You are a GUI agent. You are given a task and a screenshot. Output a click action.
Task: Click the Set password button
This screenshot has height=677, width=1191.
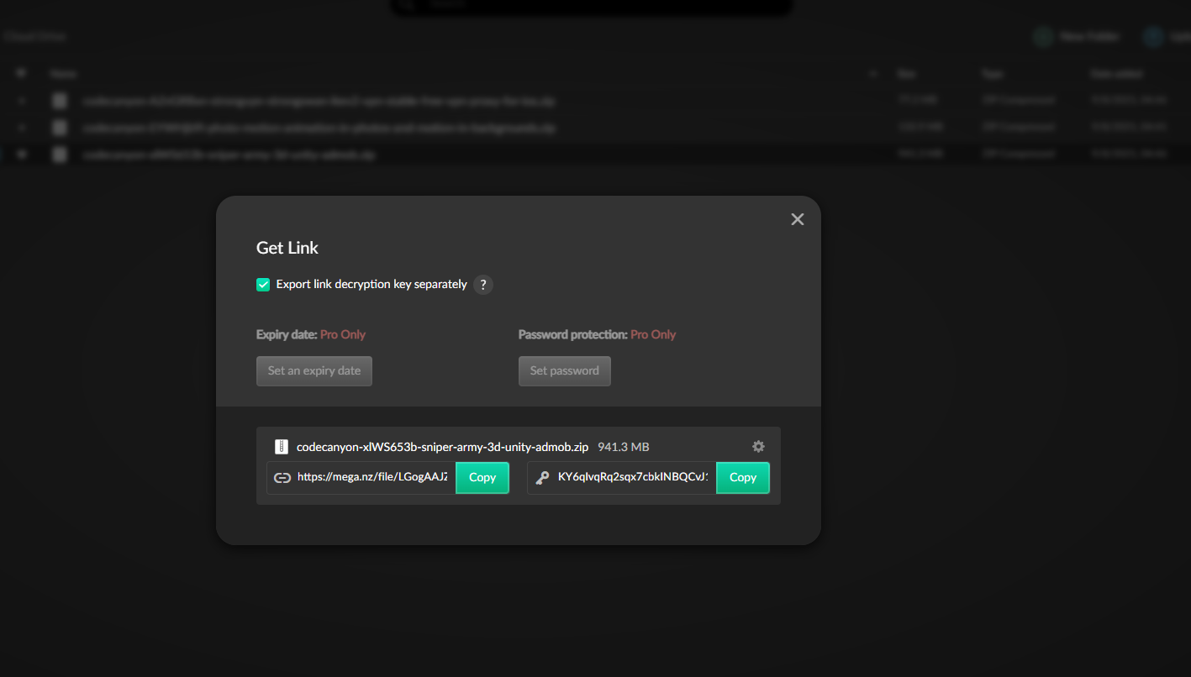pyautogui.click(x=565, y=371)
